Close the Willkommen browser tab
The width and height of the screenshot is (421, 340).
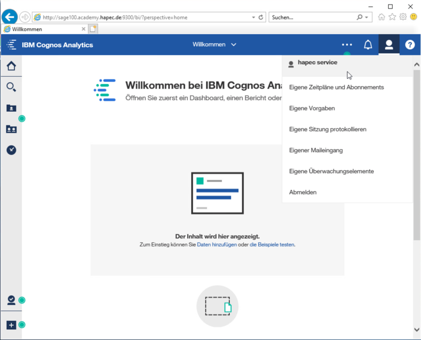(x=83, y=29)
